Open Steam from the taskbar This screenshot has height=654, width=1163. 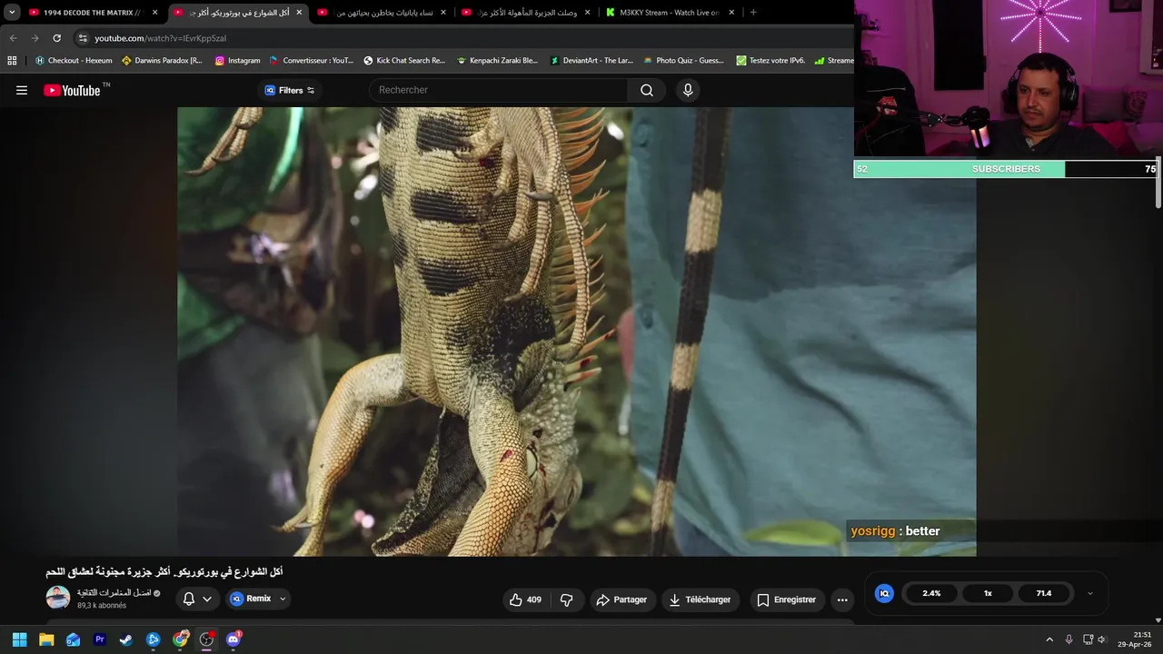(126, 639)
